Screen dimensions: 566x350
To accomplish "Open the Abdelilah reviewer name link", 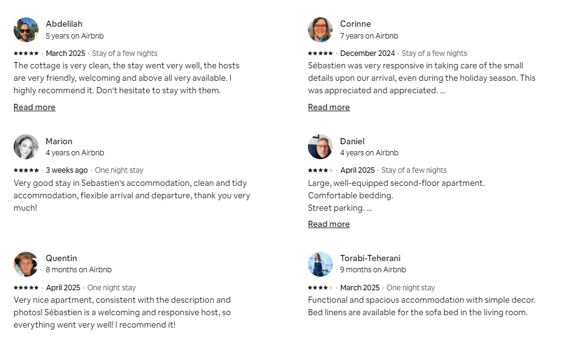I will click(64, 24).
